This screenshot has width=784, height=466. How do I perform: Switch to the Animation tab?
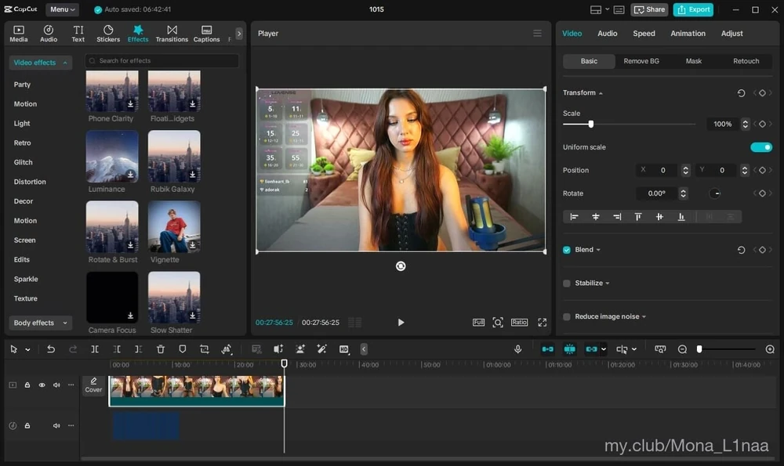688,34
